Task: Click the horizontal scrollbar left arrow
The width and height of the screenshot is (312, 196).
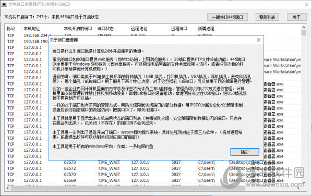Action: pyautogui.click(x=8, y=188)
